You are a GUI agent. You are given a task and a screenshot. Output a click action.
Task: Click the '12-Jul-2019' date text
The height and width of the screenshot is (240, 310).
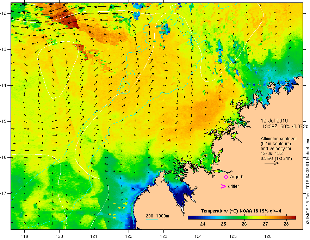click(x=274, y=121)
